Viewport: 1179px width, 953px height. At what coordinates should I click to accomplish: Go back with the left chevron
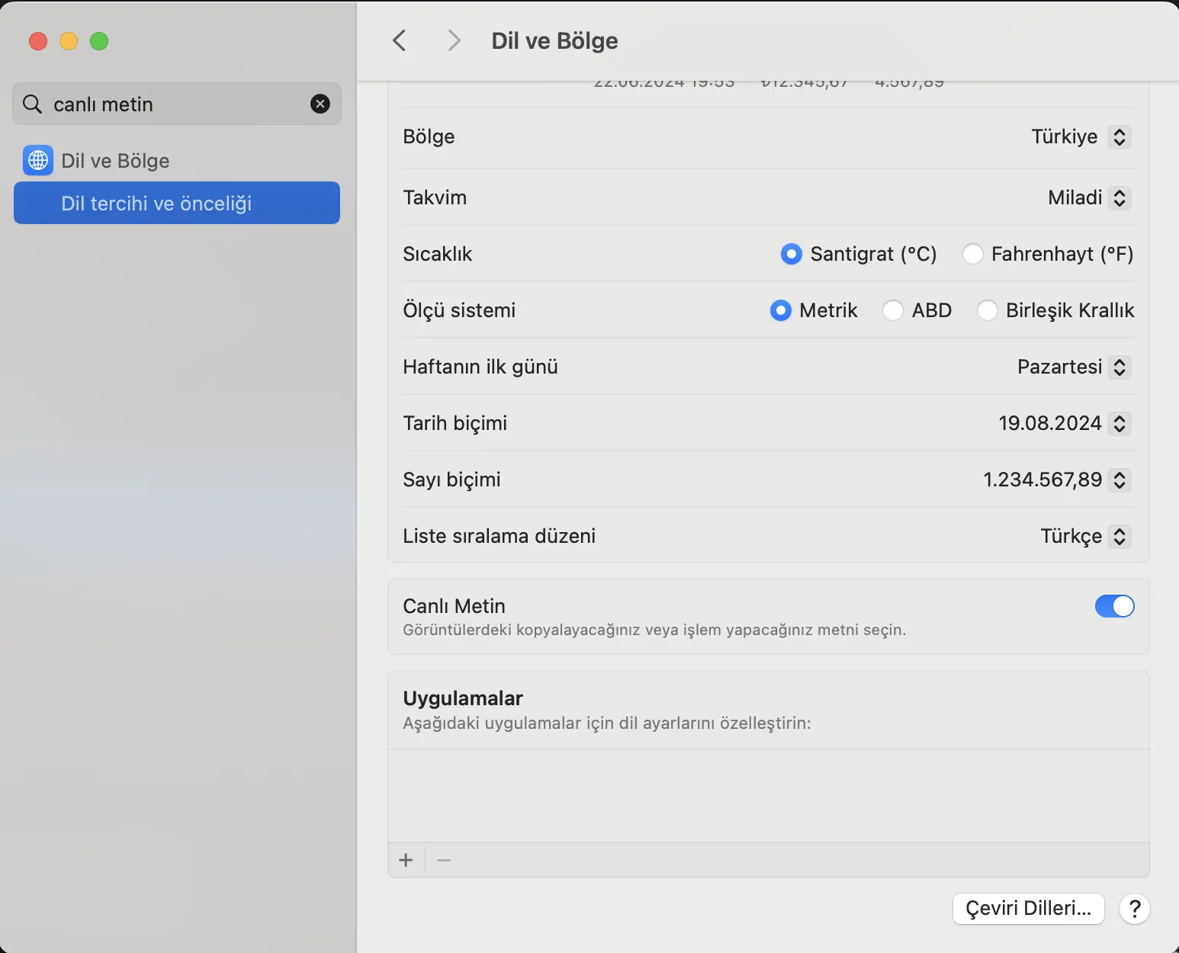click(399, 40)
